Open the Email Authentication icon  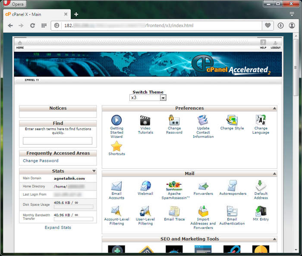point(232,211)
